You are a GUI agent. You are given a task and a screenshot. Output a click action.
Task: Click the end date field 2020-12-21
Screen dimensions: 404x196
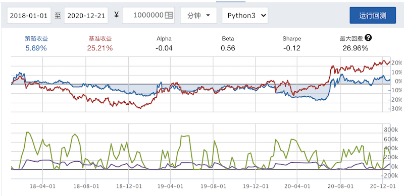point(86,16)
